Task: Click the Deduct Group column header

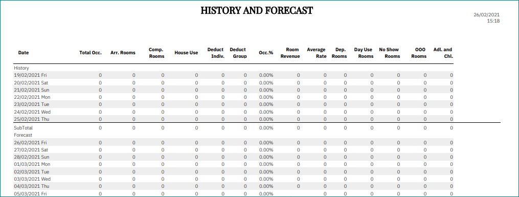Action: [238, 53]
